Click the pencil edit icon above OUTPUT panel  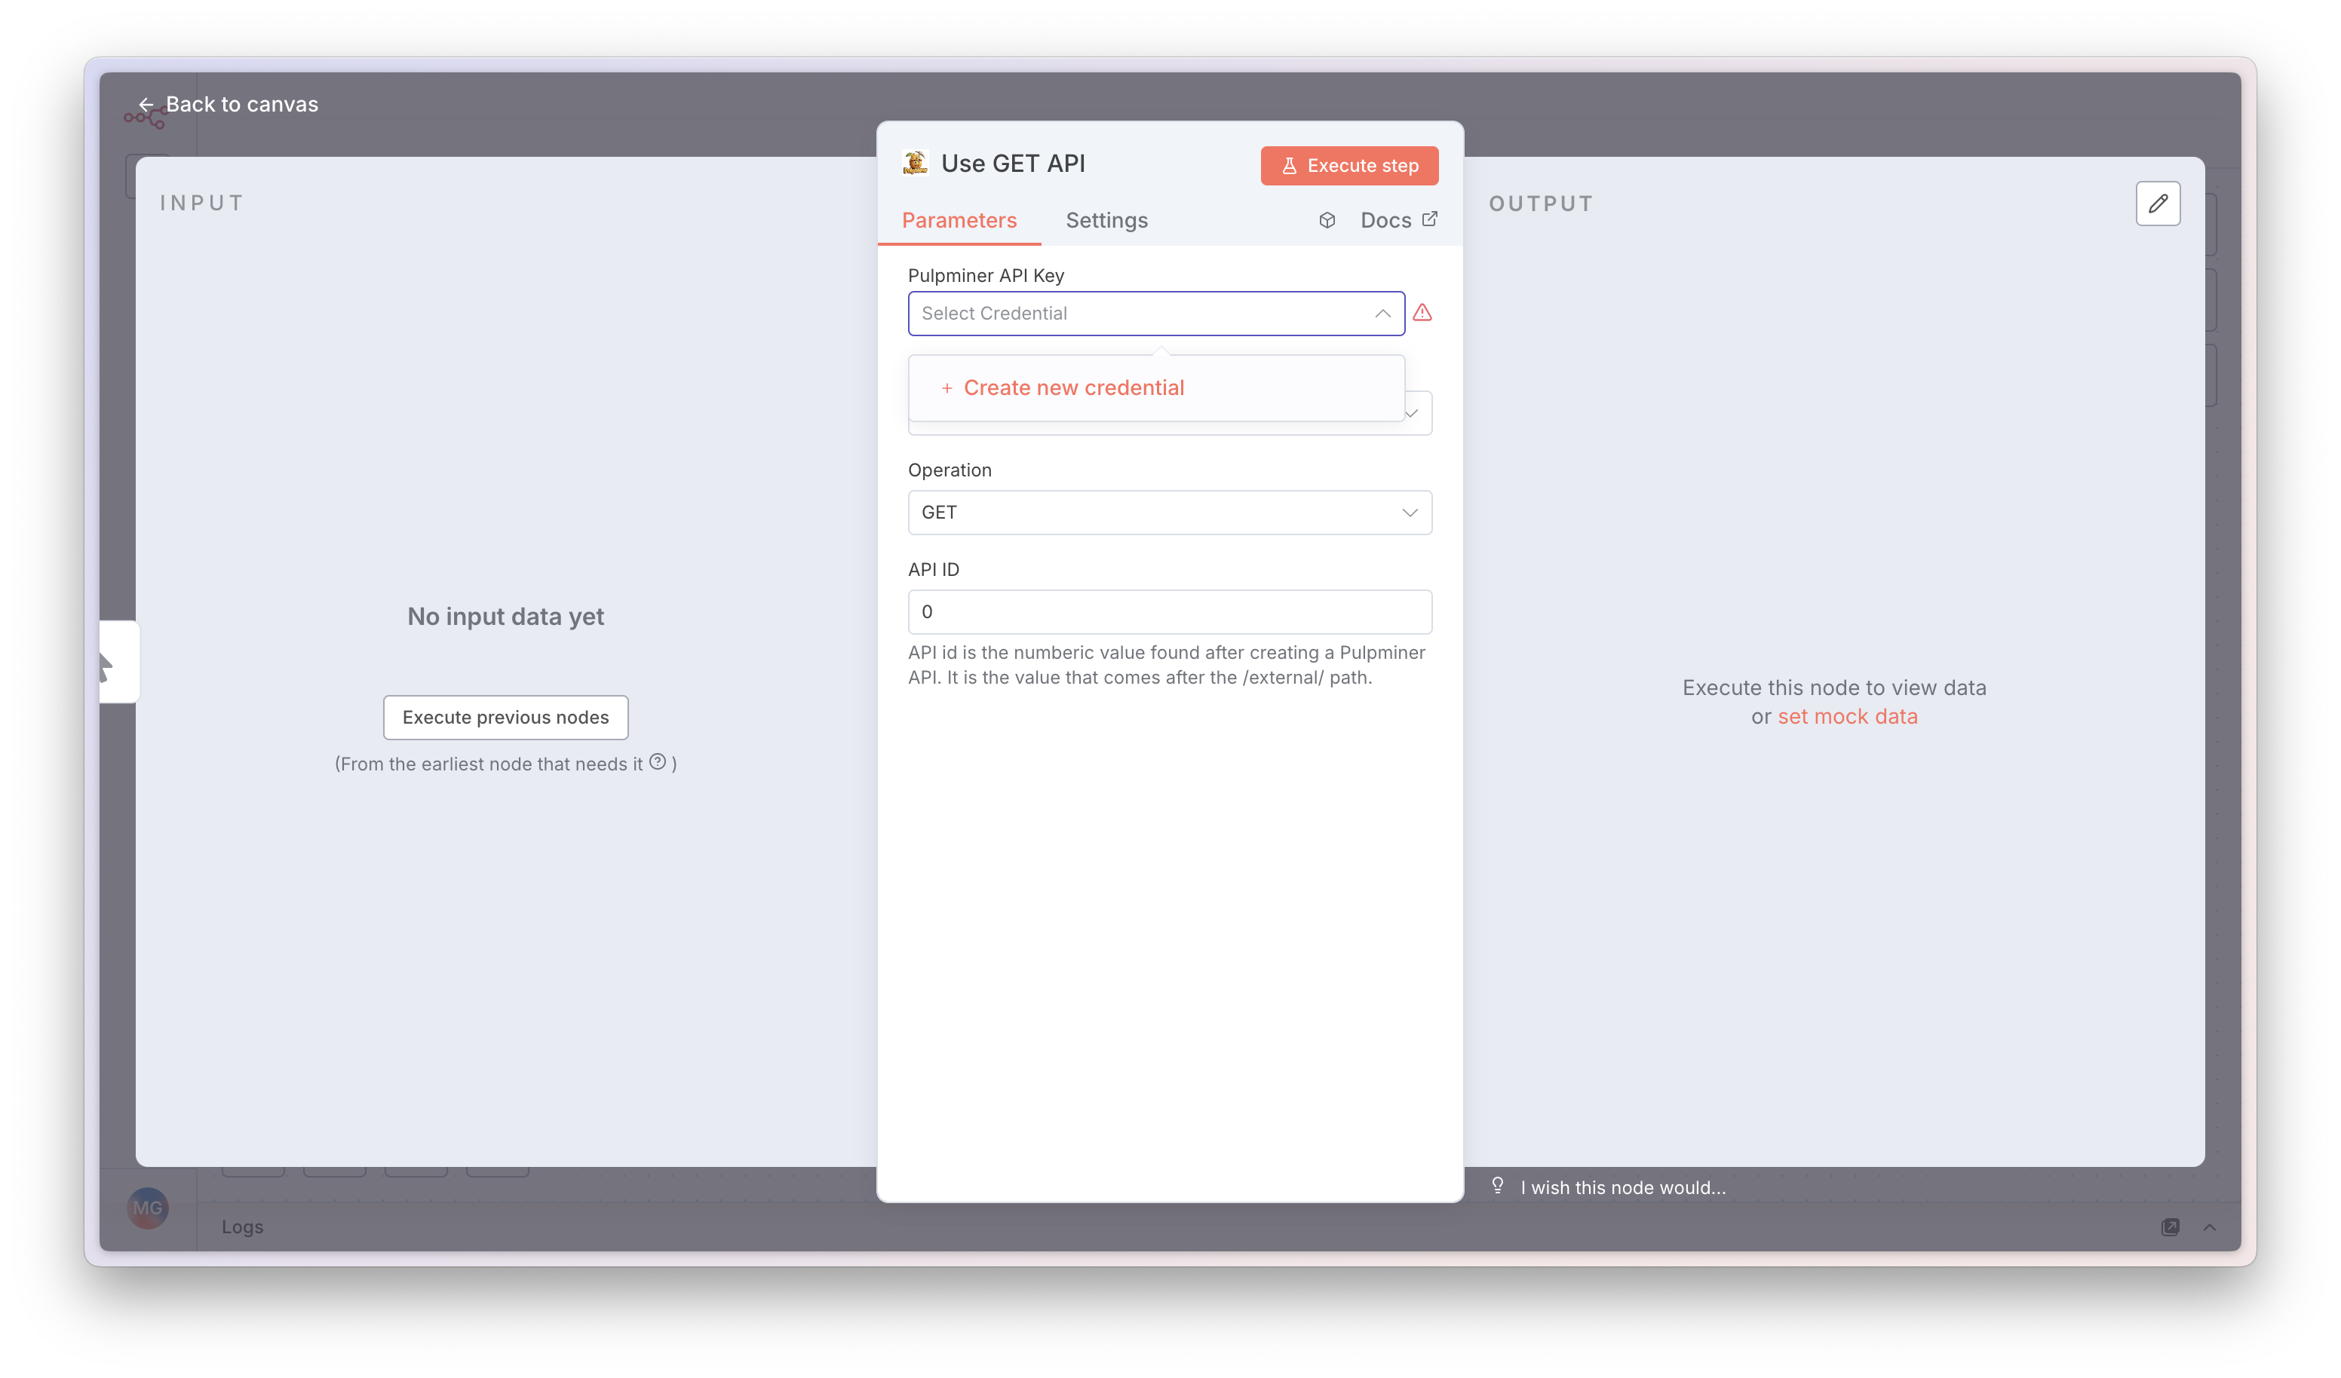2159,204
